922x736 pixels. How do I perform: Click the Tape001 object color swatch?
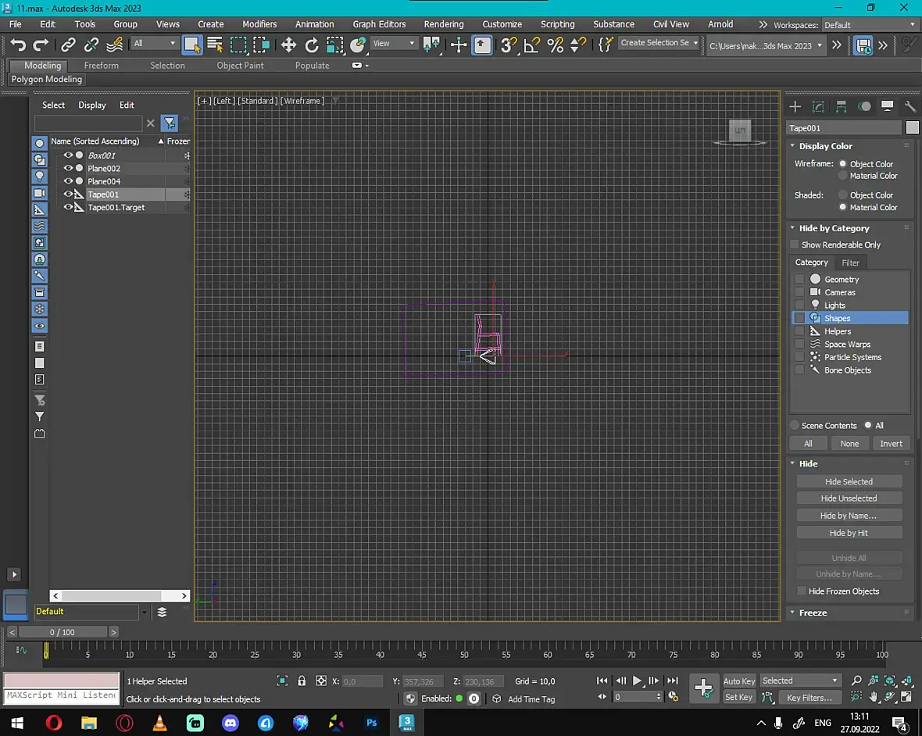tap(912, 128)
